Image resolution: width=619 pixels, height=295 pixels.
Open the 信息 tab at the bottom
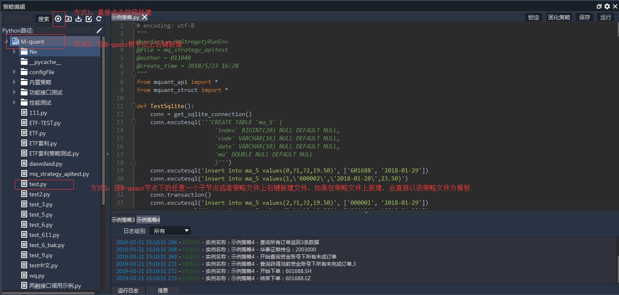(x=162, y=290)
